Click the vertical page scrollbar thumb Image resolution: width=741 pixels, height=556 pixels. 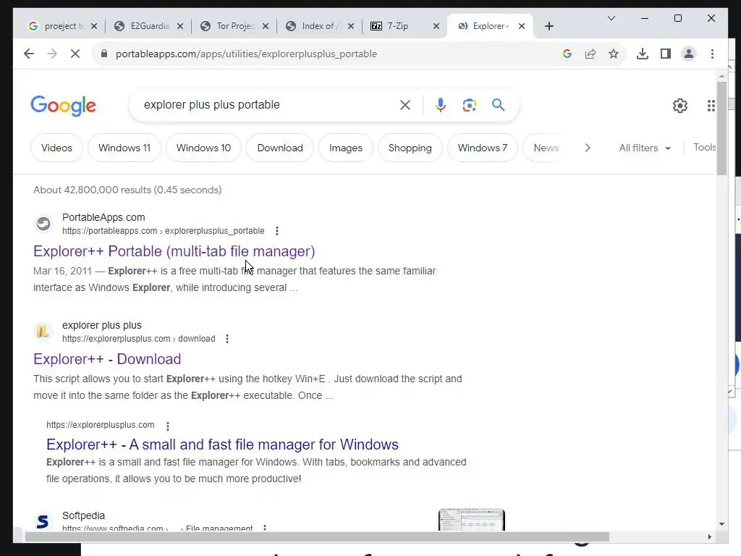pos(721,128)
